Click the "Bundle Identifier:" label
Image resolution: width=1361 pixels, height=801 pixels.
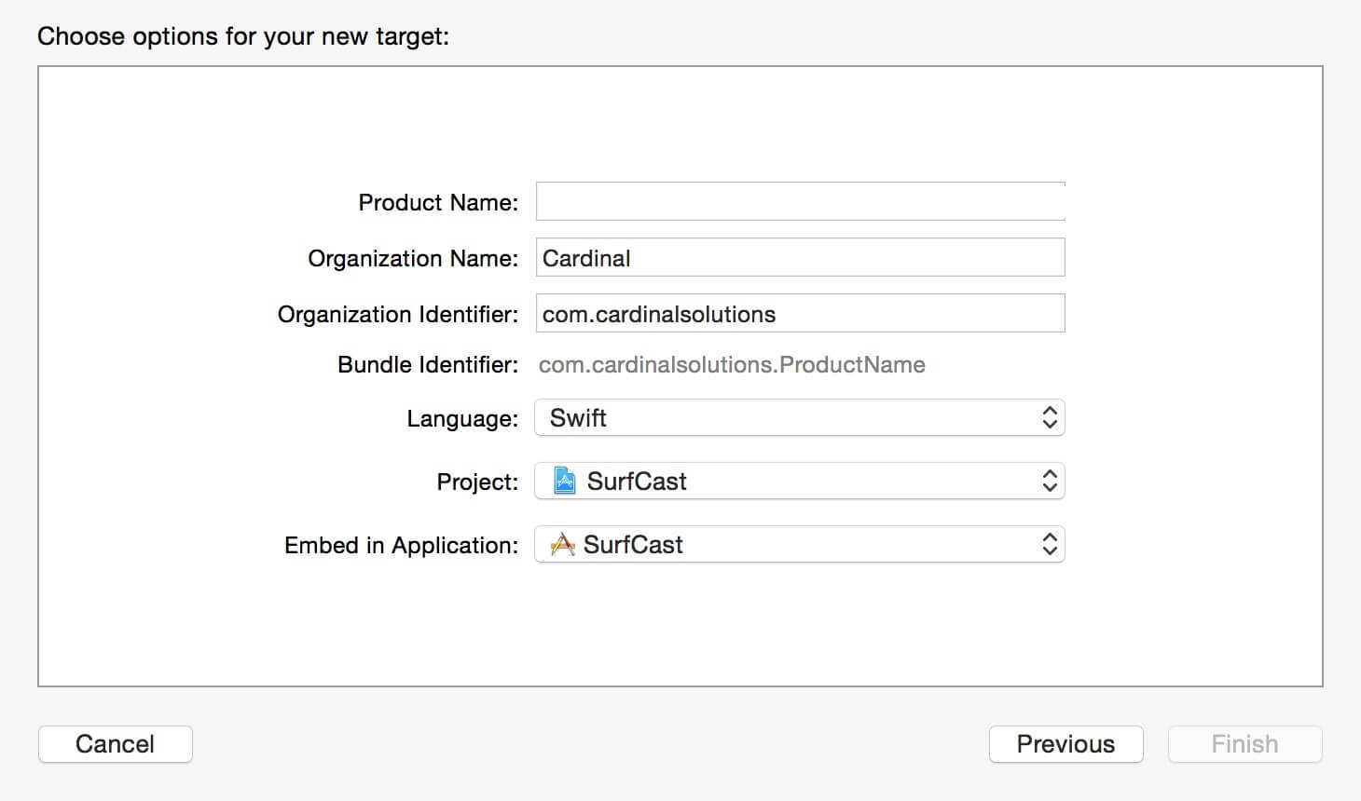[x=427, y=364]
